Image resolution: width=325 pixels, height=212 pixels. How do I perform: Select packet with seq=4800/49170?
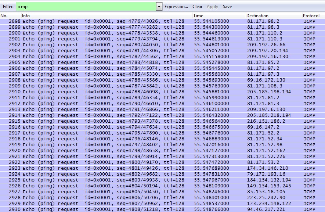click(x=162, y=162)
